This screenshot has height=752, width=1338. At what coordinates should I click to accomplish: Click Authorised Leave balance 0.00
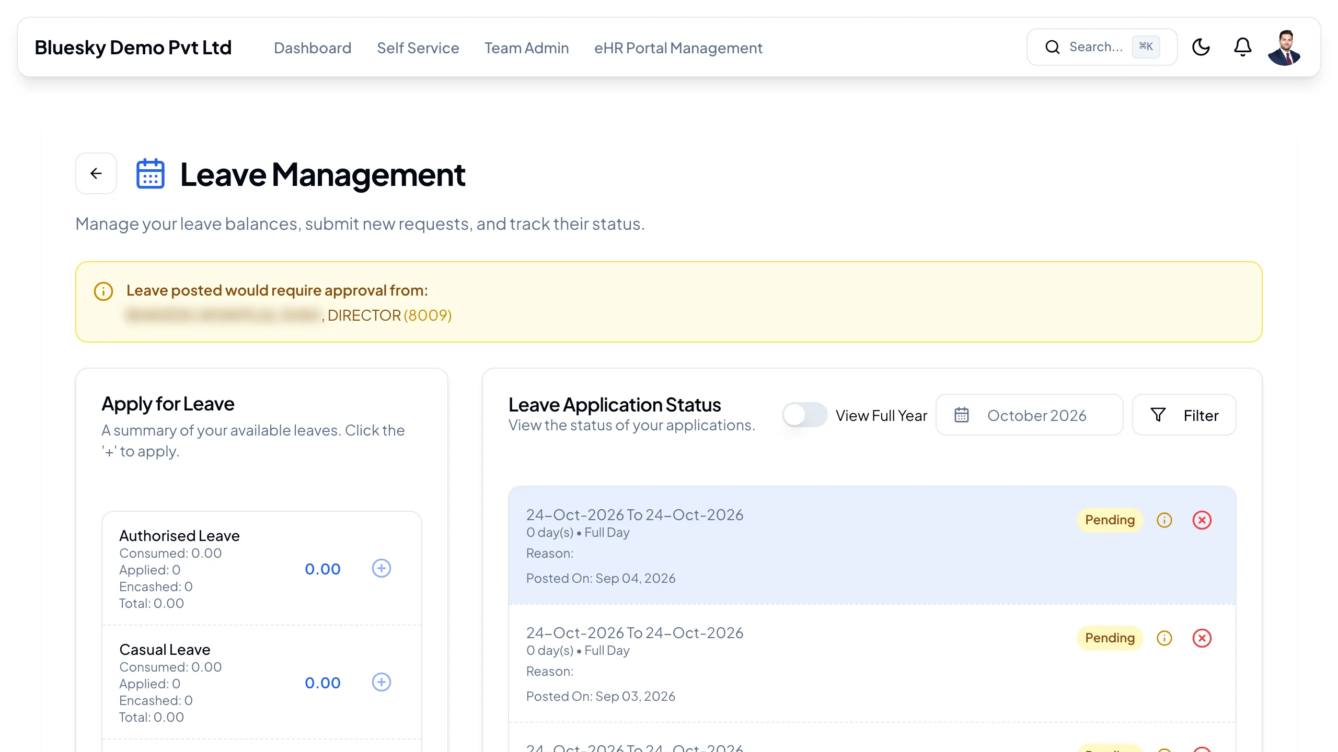pyautogui.click(x=323, y=569)
